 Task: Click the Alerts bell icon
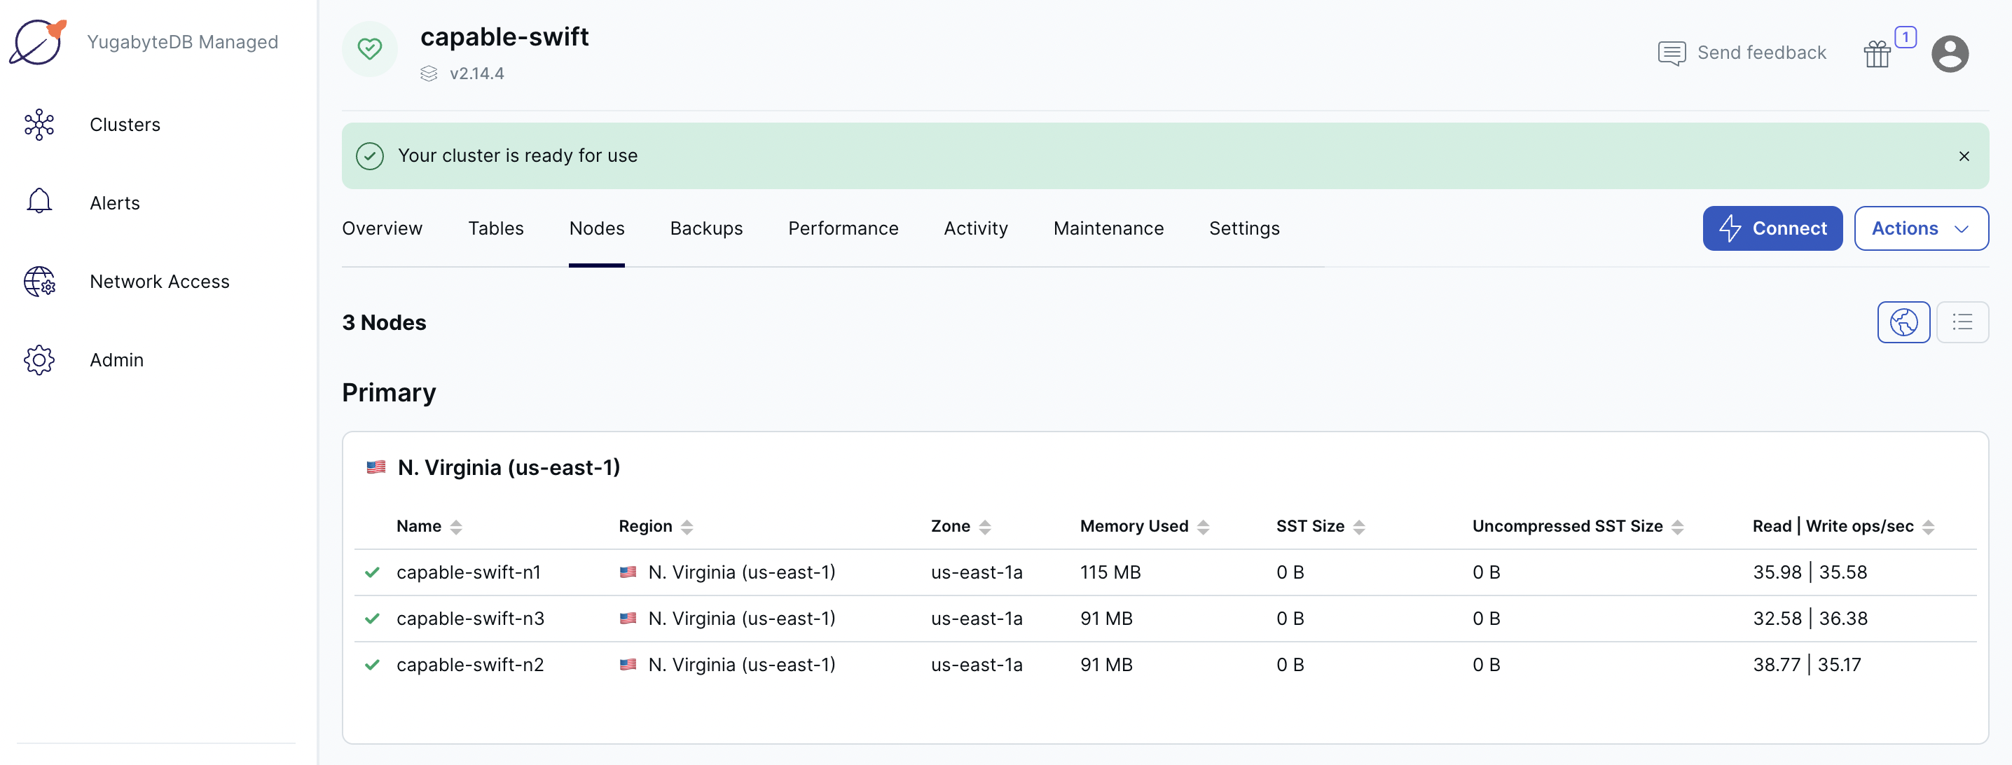pos(37,202)
